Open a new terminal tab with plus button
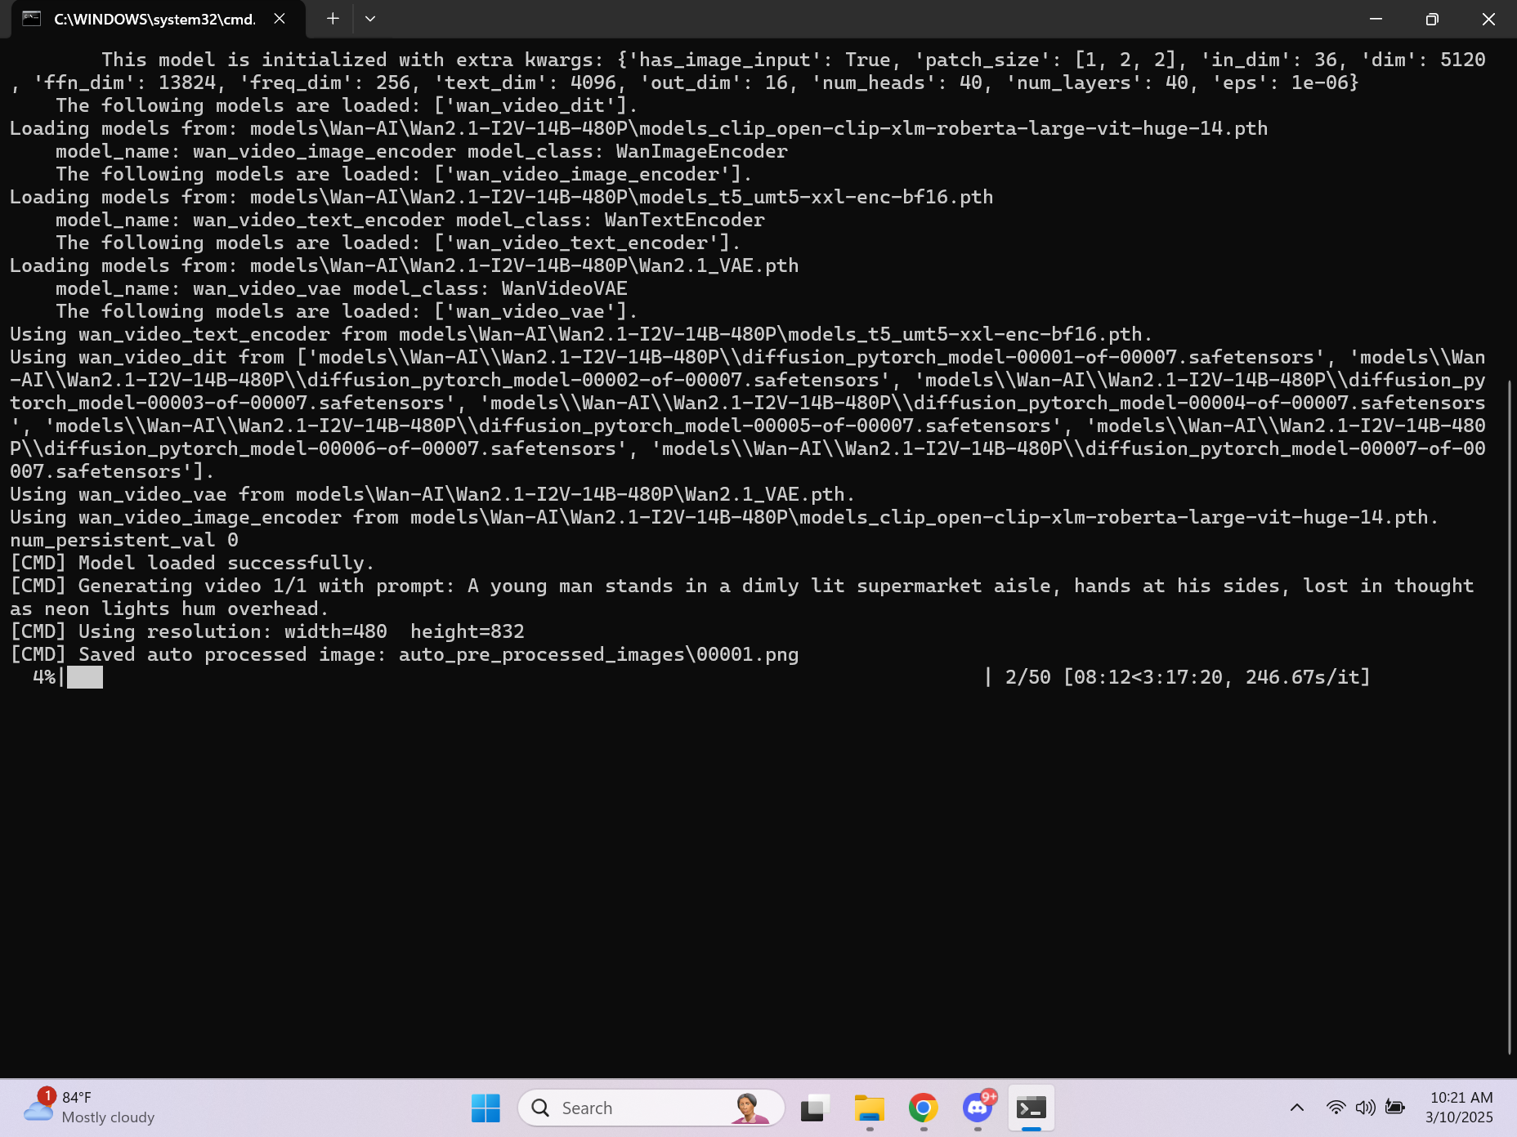Screen dimensions: 1517x1137 [x=332, y=18]
